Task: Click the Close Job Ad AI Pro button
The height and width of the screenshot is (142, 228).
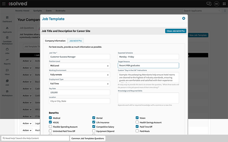Action: tap(176, 31)
